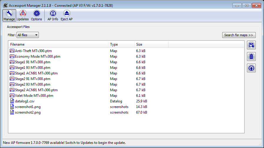Image resolution: width=264 pixels, height=148 pixels.
Task: Sort list by Size column header
Action: click(x=151, y=44)
